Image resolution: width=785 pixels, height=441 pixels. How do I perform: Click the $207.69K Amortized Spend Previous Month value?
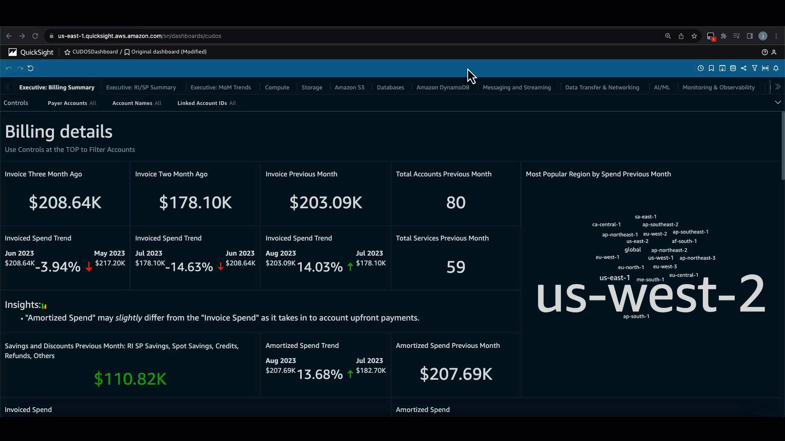tap(456, 374)
